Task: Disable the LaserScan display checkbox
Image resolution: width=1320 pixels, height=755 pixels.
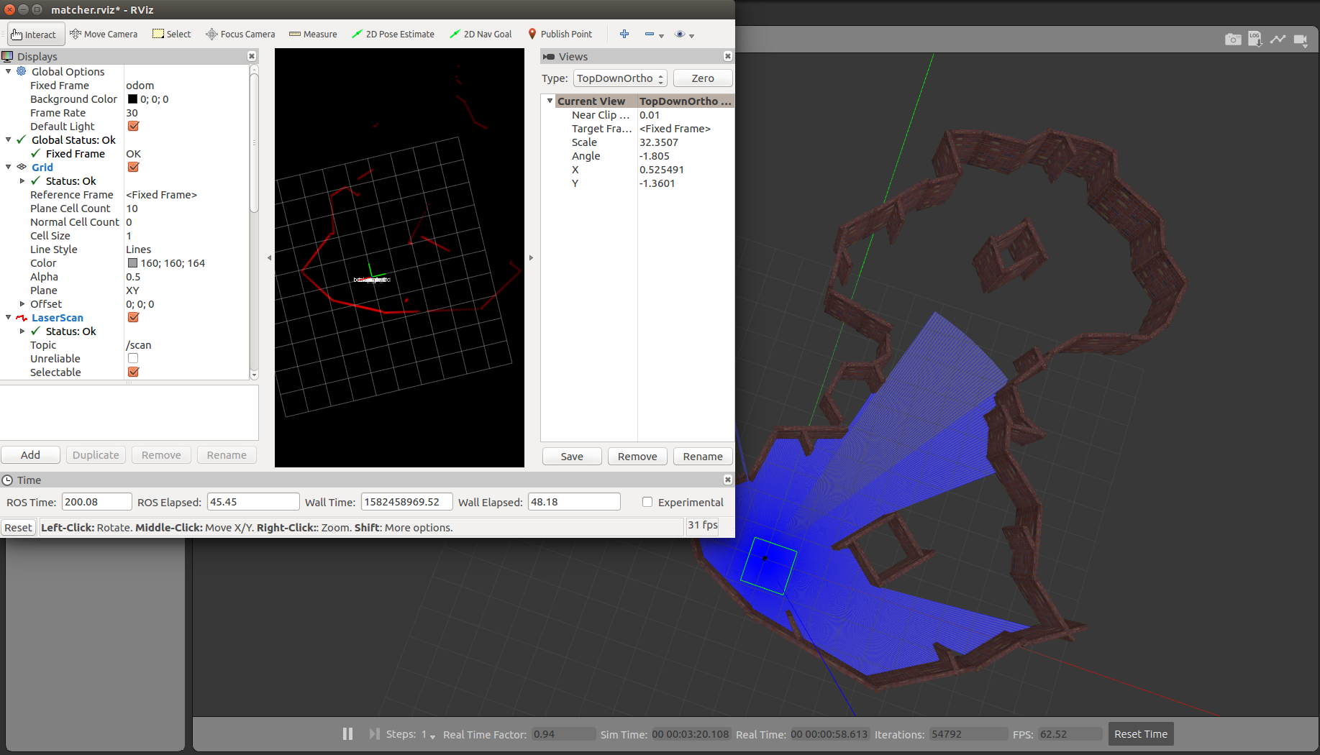Action: [x=133, y=317]
